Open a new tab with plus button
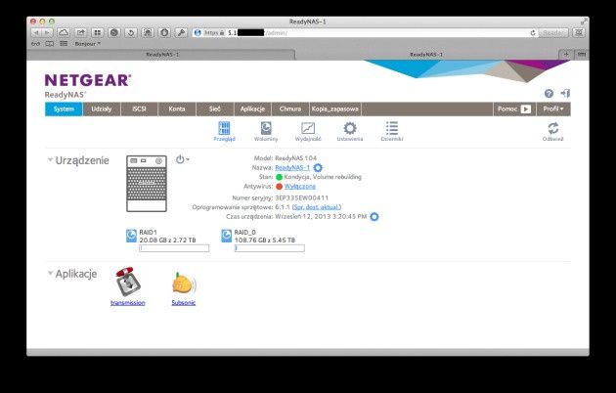The height and width of the screenshot is (393, 616). pos(566,55)
